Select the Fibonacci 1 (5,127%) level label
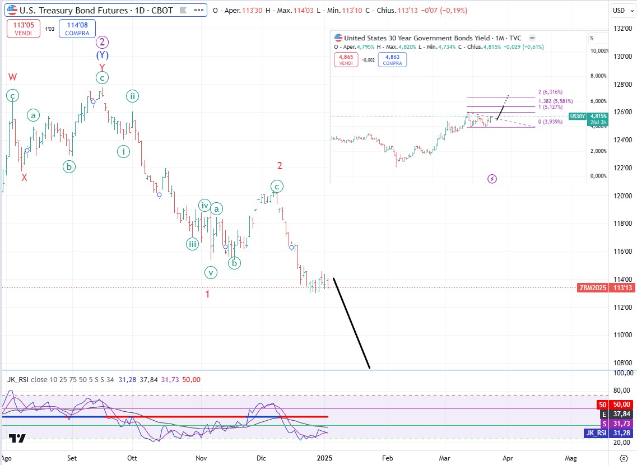Screen dimensions: 637x465 [551, 107]
